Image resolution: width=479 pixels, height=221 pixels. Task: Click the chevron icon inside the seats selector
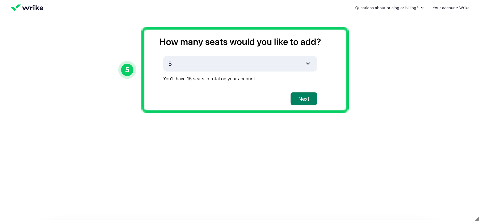[x=308, y=64]
